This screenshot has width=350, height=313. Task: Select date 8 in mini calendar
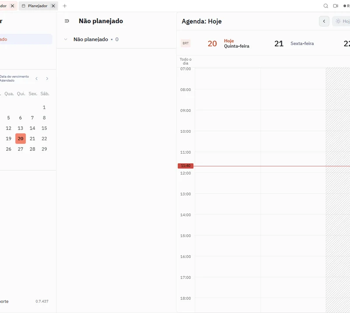[x=44, y=117]
